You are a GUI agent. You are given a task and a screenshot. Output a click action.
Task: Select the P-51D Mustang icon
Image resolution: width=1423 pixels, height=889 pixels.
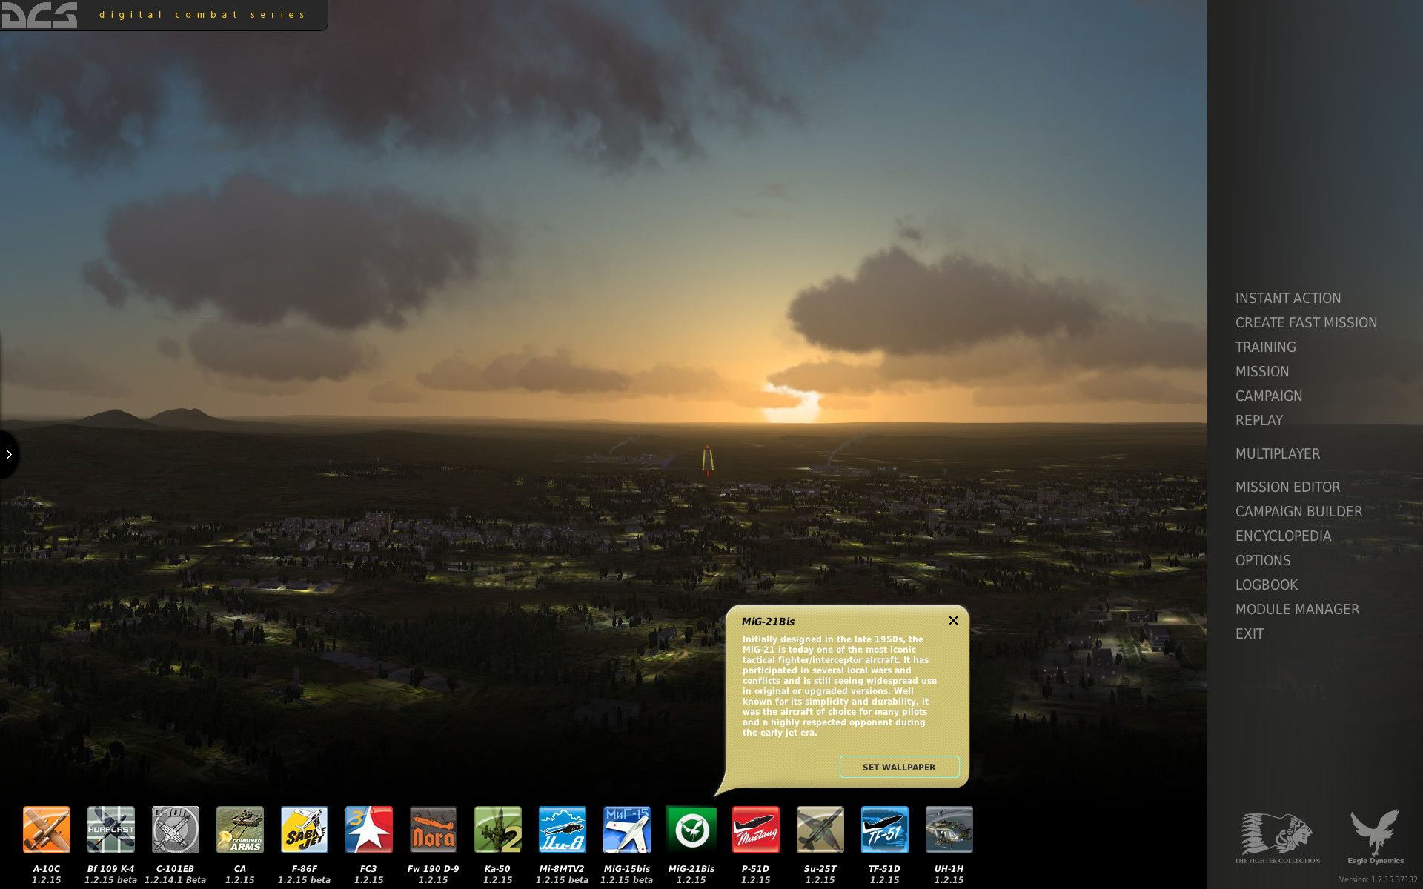[756, 830]
